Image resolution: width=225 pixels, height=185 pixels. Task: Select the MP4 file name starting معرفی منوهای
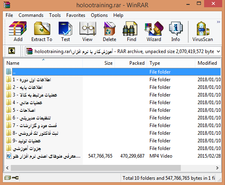[47, 156]
